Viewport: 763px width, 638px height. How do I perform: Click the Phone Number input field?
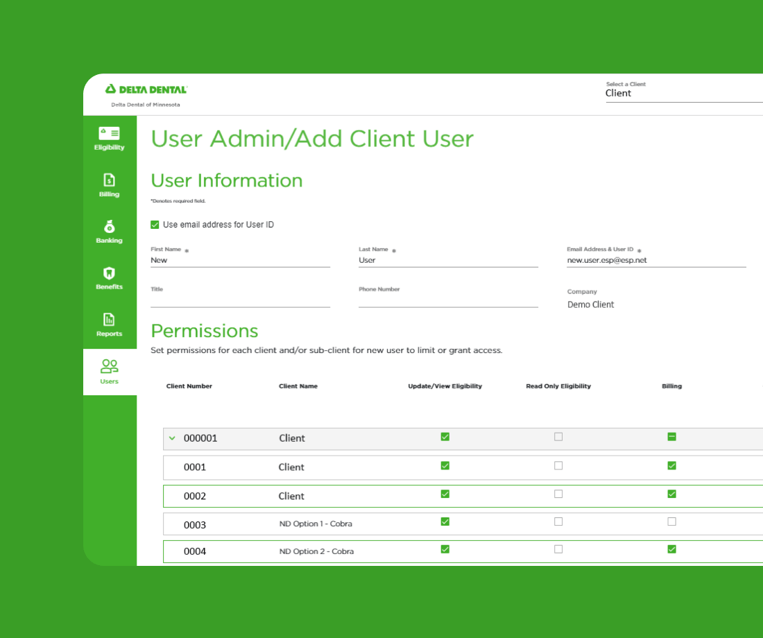[448, 301]
